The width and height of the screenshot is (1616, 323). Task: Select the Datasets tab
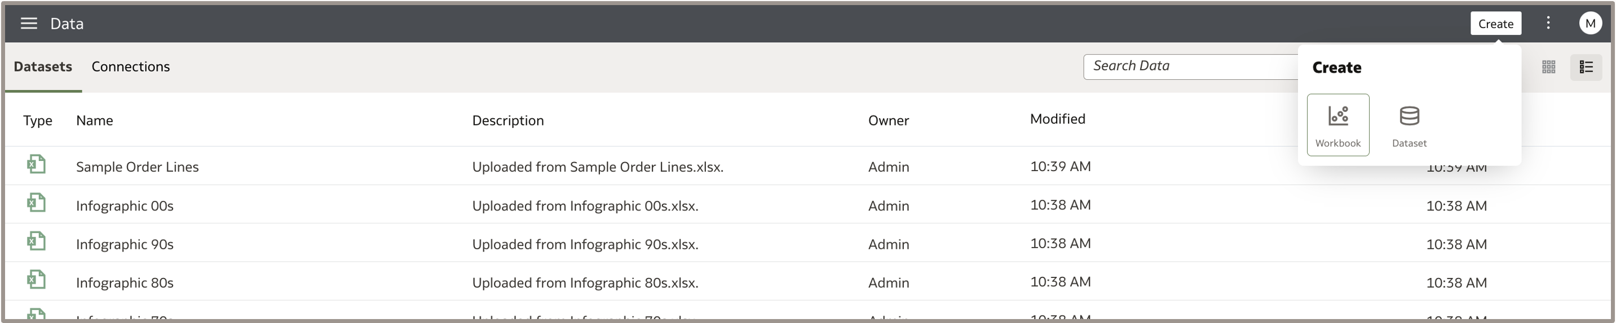coord(43,67)
